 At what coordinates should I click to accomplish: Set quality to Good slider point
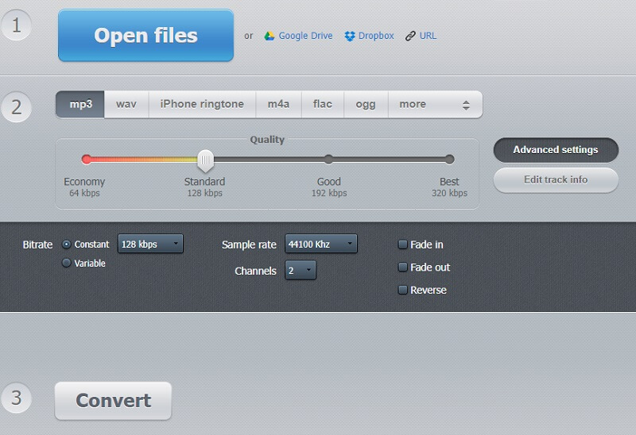329,160
